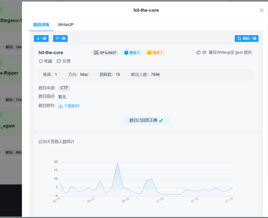
Task: Open the 下载附件 download link
Action: click(x=72, y=106)
